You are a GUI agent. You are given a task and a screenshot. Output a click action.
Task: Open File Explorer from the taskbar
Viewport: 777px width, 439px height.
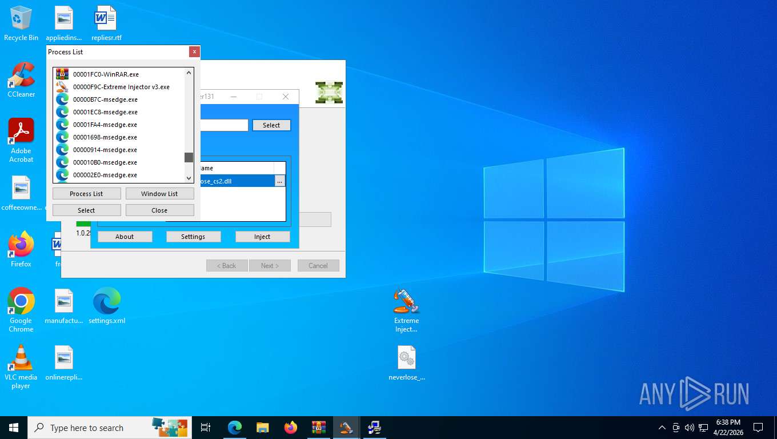263,428
